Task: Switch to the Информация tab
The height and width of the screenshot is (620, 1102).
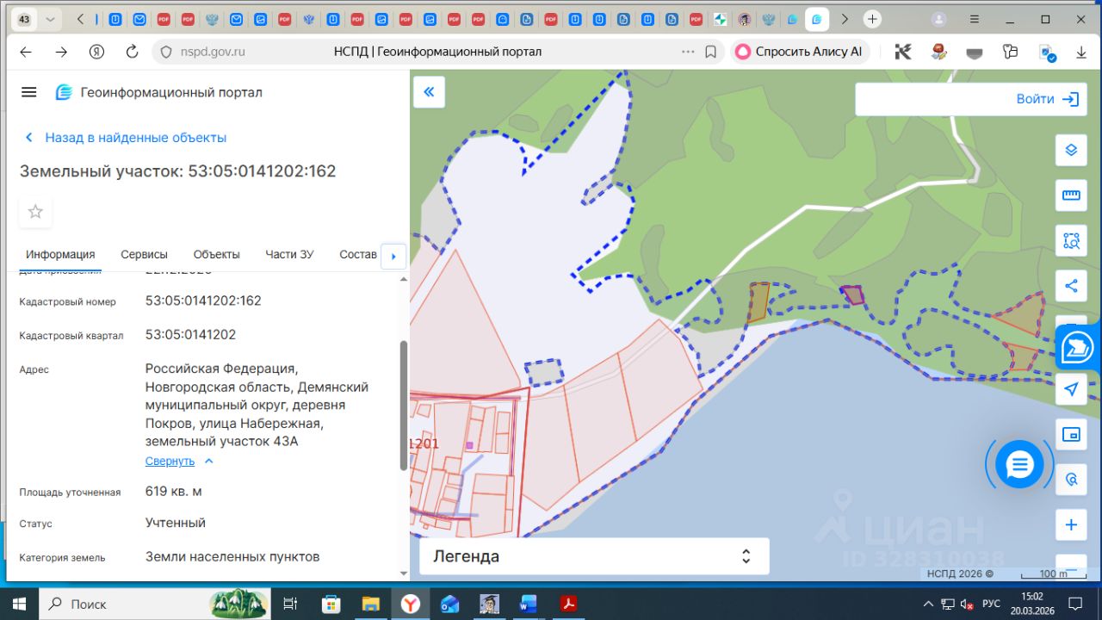Action: coord(60,255)
